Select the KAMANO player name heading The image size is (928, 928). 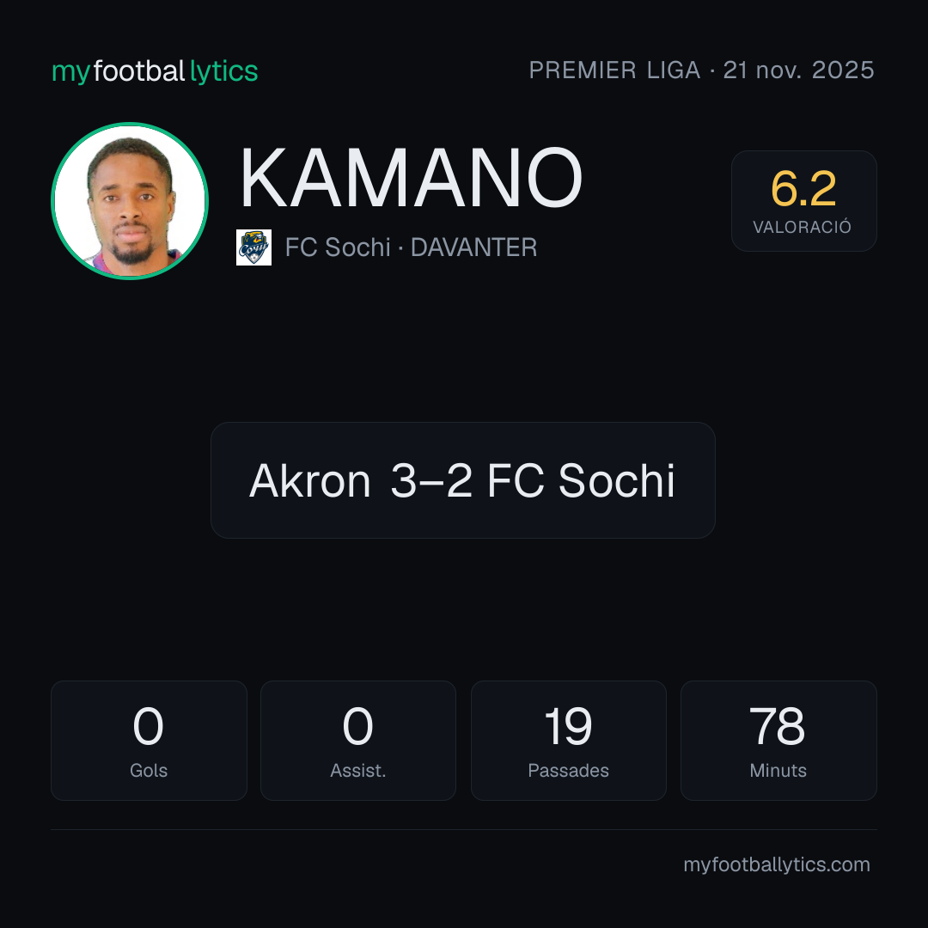(412, 178)
